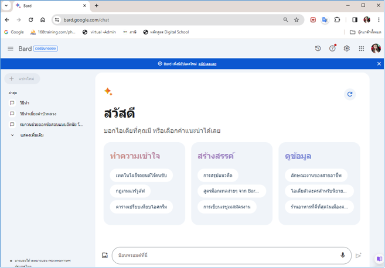
Task: Open the Bard main menu hamburger icon
Action: click(x=11, y=49)
